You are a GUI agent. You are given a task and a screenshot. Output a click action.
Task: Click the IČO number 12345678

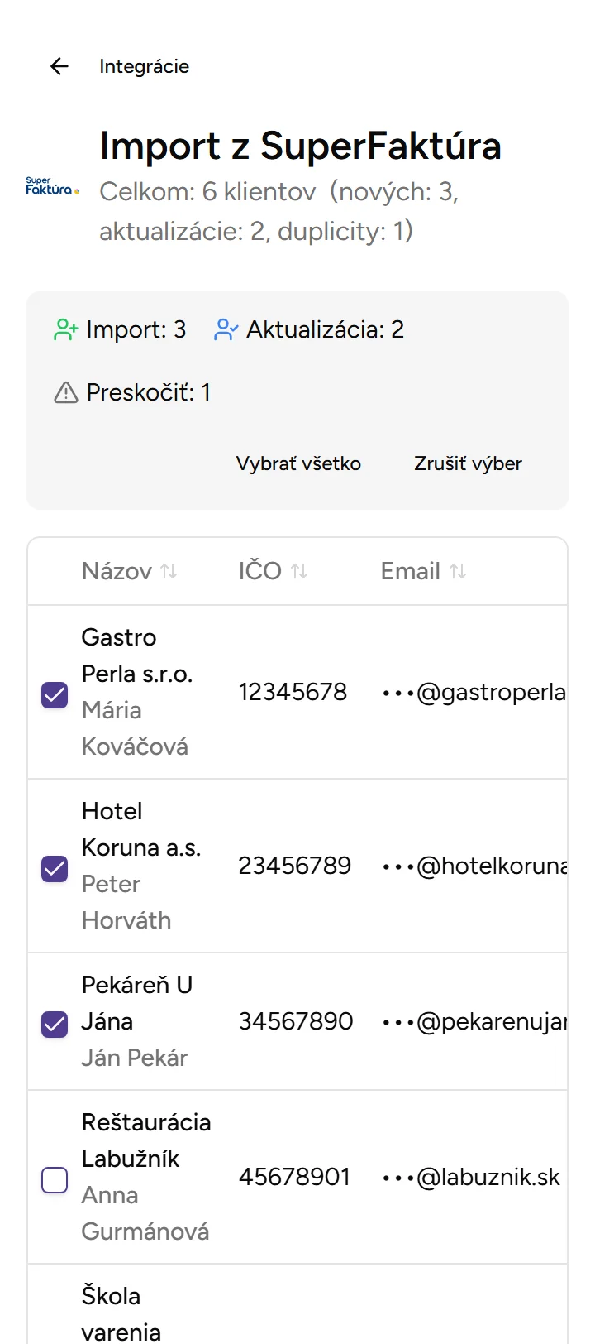[293, 692]
